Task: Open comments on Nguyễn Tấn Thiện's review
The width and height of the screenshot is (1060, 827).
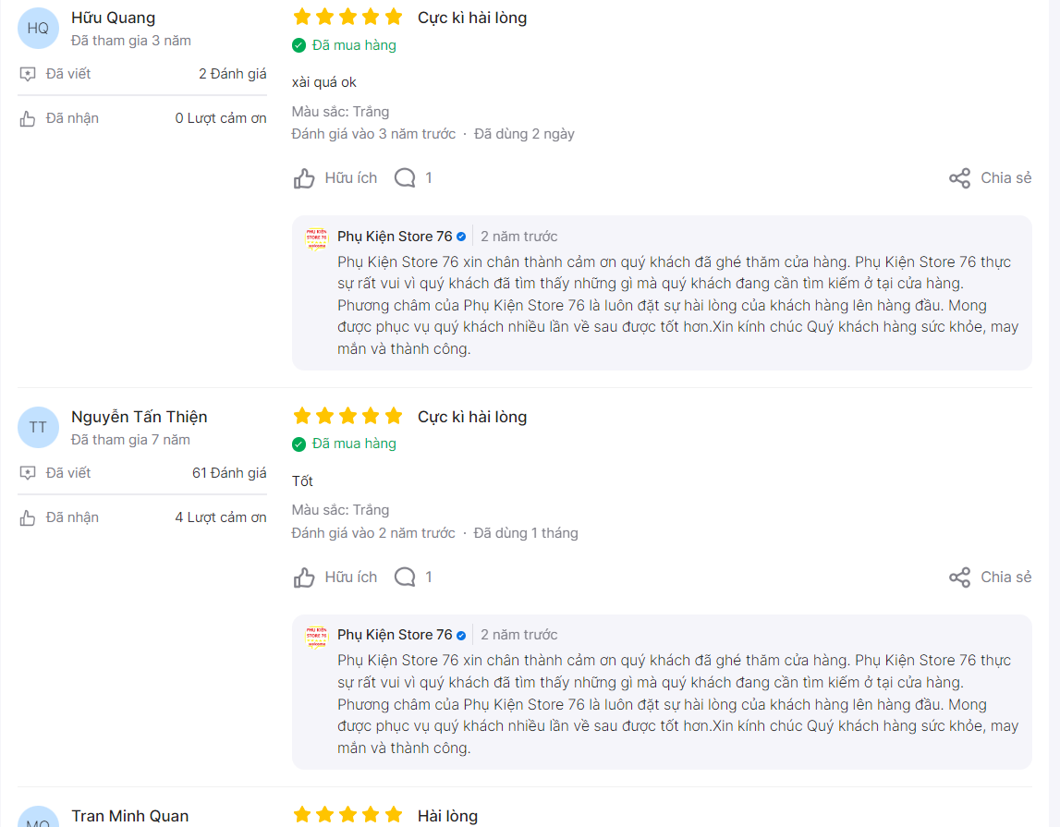Action: (x=405, y=577)
